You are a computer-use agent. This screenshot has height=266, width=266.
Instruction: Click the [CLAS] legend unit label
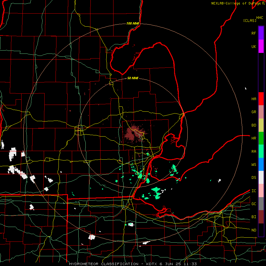pyautogui.click(x=250, y=20)
